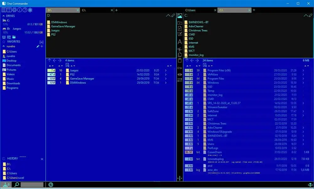This screenshot has height=189, width=314.
Task: Click the edit note icon in middle toolbar
Action: 180,34
